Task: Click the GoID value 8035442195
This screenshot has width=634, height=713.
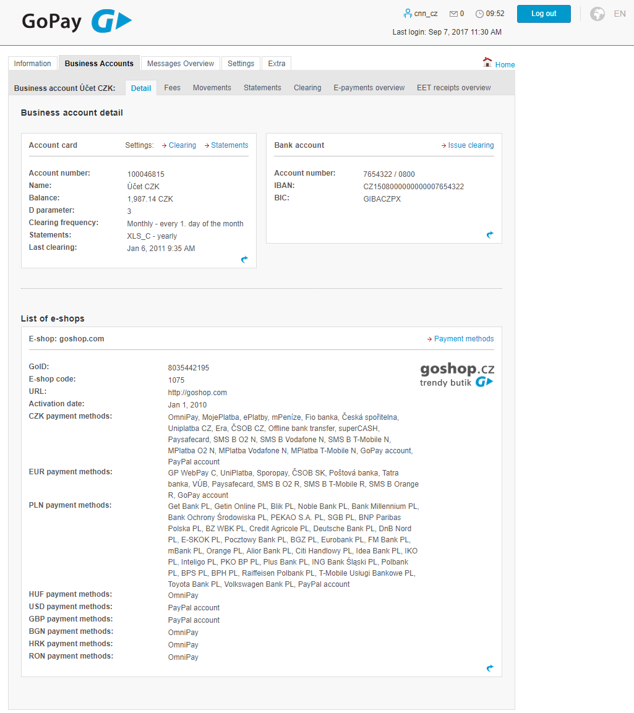Action: (x=188, y=368)
